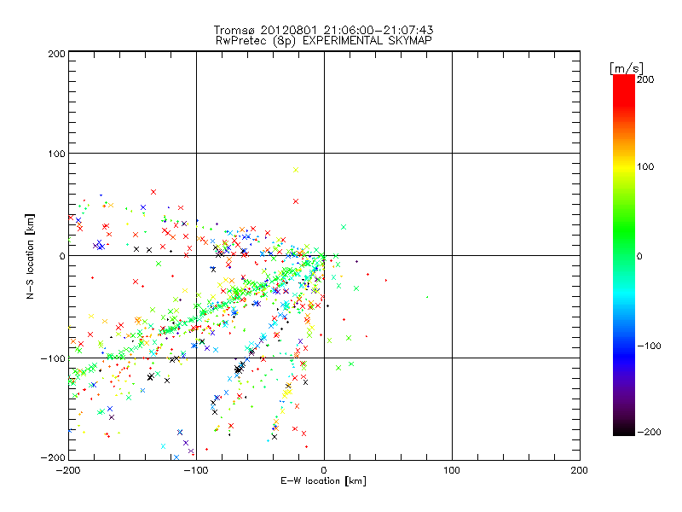Select colorbar tick label '200' at top
This screenshot has height=512, width=682.
[645, 79]
